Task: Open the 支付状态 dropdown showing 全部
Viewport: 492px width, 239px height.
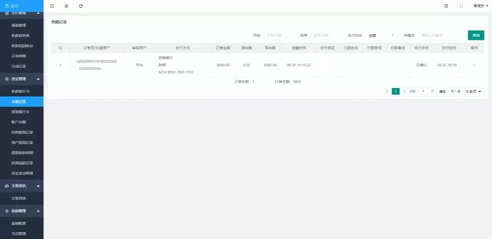Action: (381, 35)
